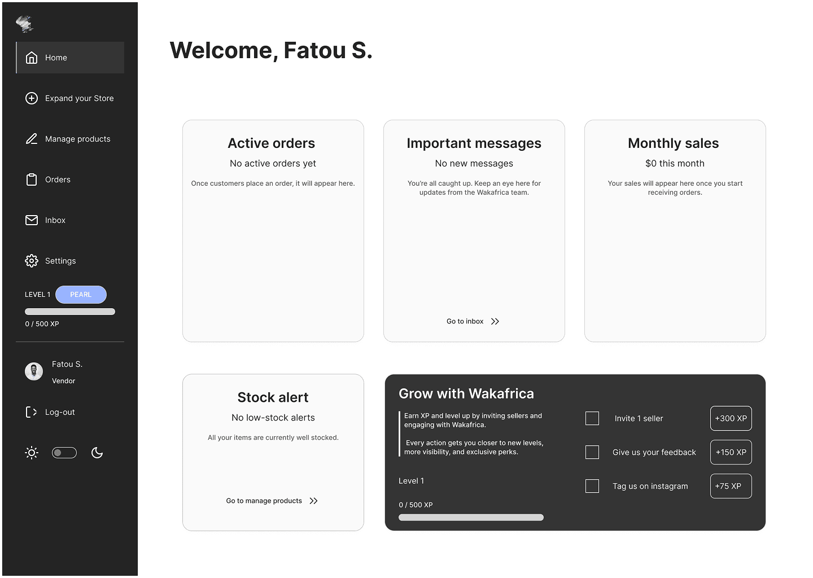Click the +150 XP button
The image size is (813, 578).
(731, 452)
